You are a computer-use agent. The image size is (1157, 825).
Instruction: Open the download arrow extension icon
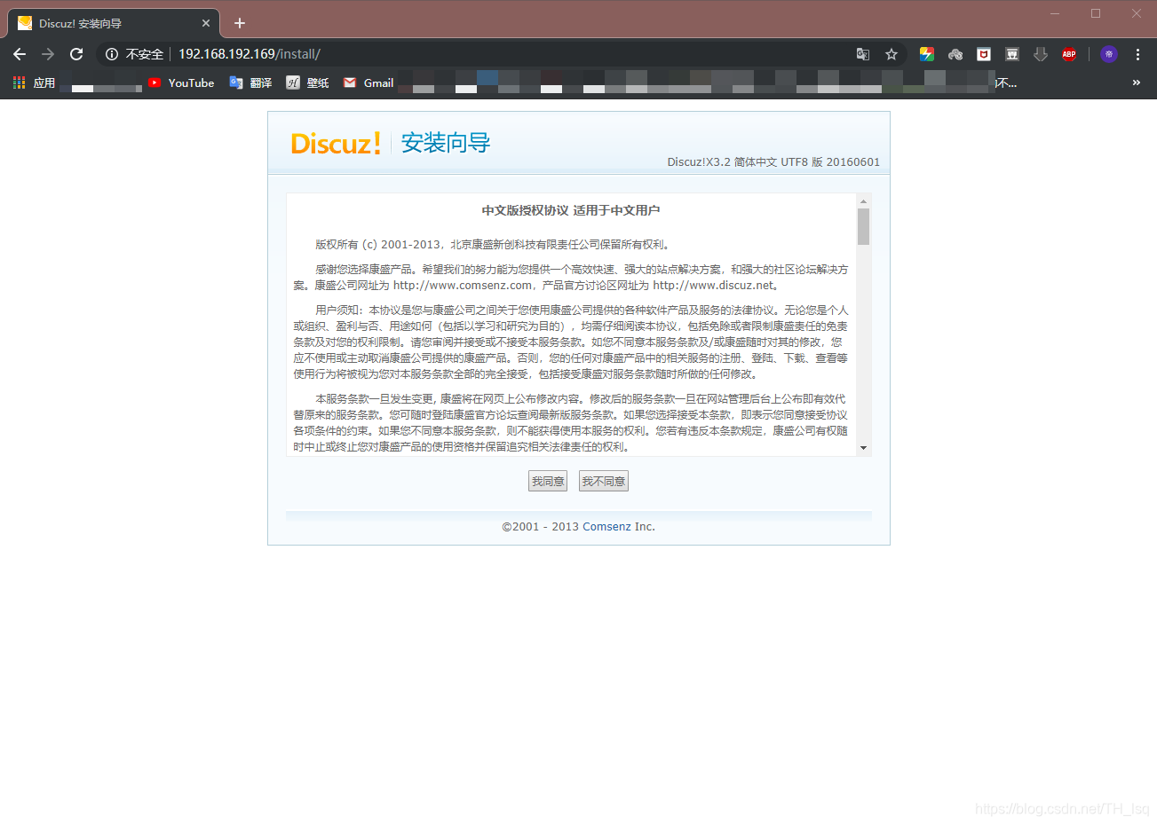(x=1041, y=54)
